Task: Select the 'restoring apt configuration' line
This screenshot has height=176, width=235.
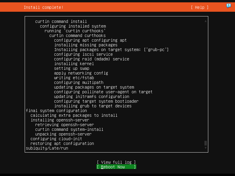Action: pos(62,143)
